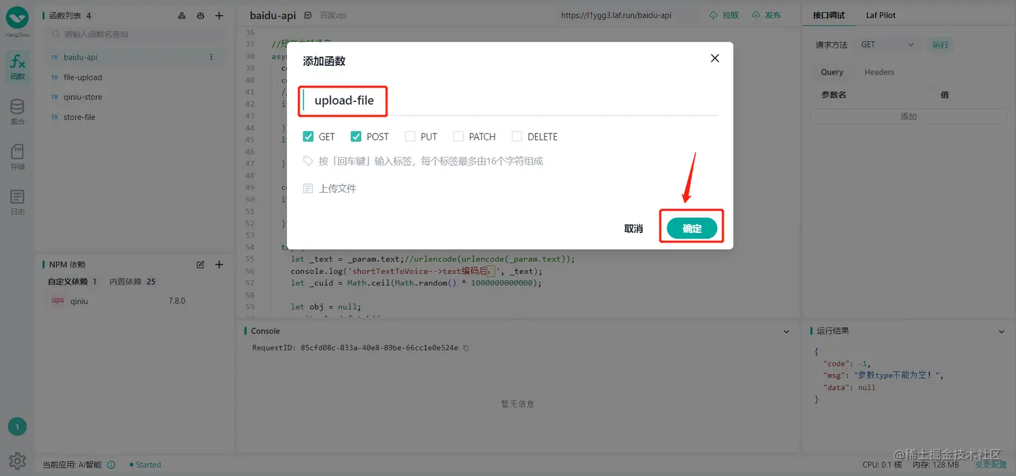Uncheck the POST method checkbox

point(356,136)
